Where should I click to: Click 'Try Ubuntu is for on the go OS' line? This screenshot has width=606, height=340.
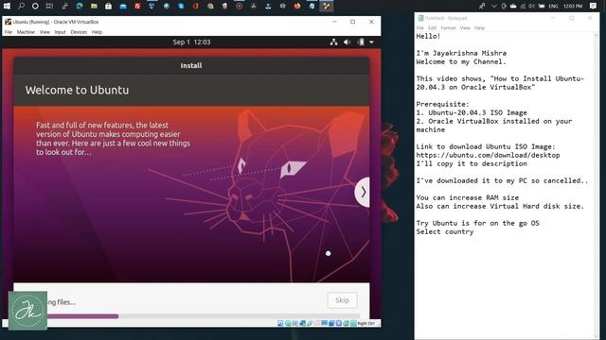[477, 223]
